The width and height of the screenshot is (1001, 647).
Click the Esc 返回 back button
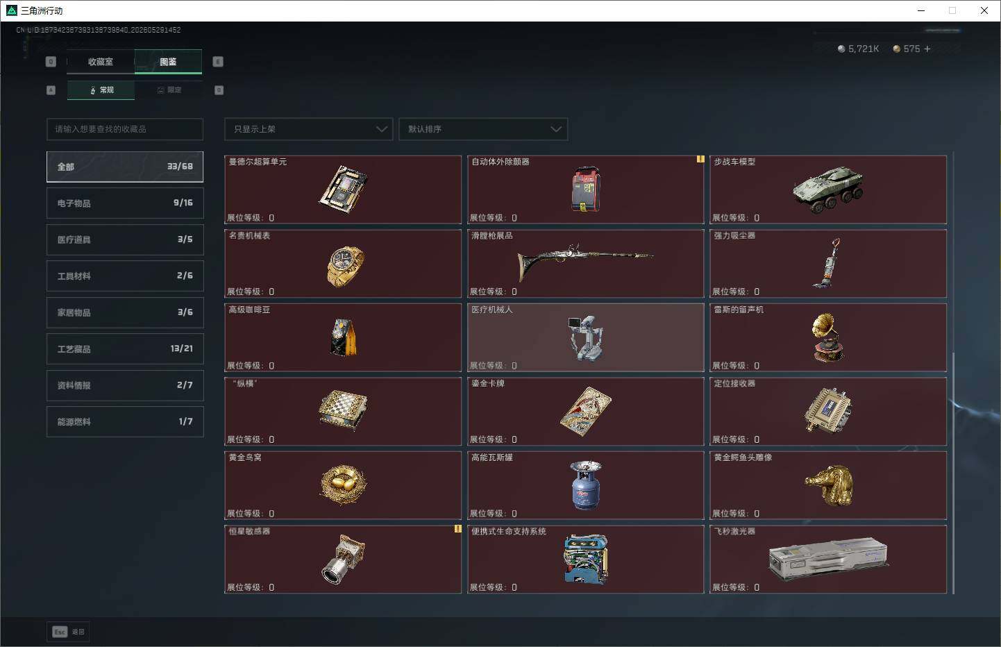(68, 632)
